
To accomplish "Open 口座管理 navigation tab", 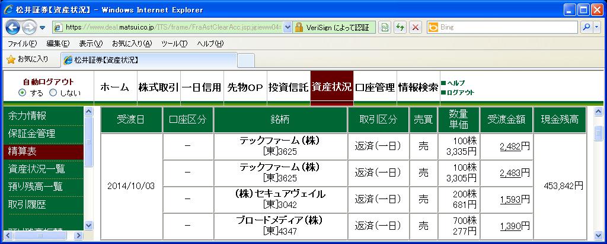I will point(375,87).
